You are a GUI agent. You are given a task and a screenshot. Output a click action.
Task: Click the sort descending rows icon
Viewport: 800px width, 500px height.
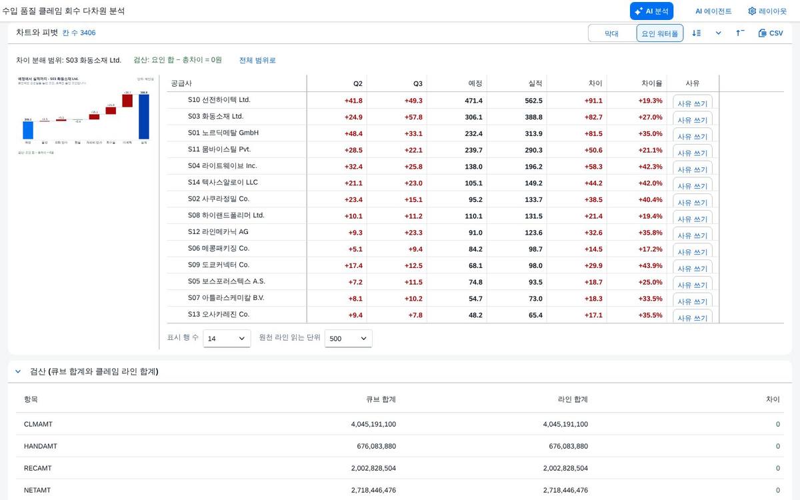[x=697, y=33]
